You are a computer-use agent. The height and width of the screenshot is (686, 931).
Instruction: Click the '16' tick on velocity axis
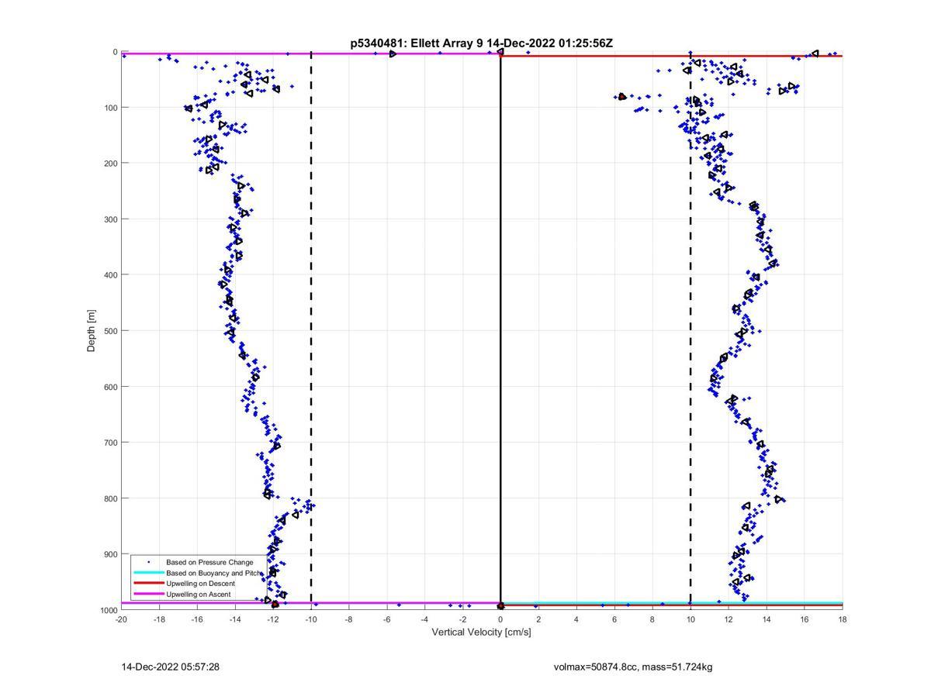click(805, 619)
